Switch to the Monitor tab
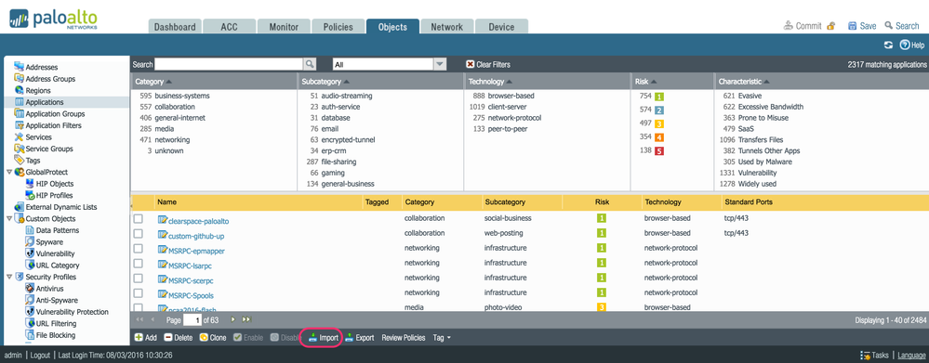Screen dimensions: 929x363 (x=284, y=27)
